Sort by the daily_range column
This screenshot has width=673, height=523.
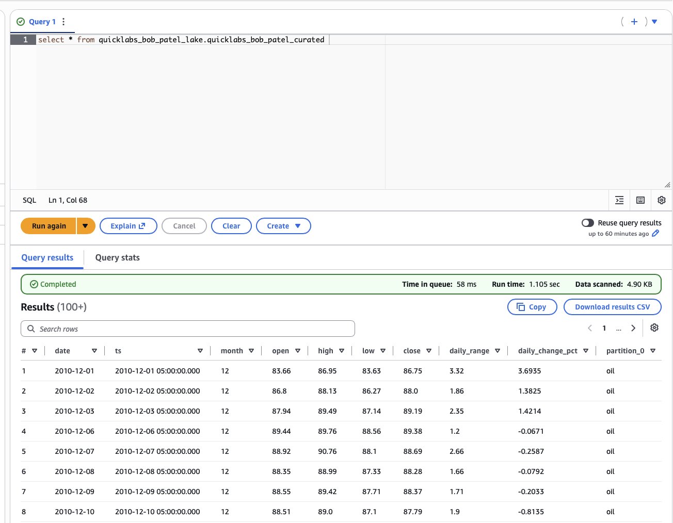point(498,351)
